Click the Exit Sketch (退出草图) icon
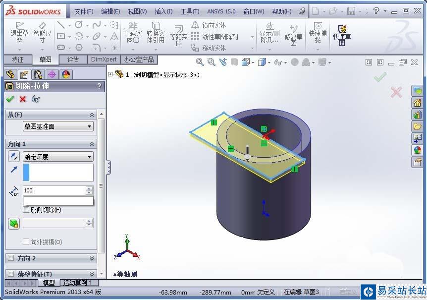The image size is (427, 300). [19, 32]
